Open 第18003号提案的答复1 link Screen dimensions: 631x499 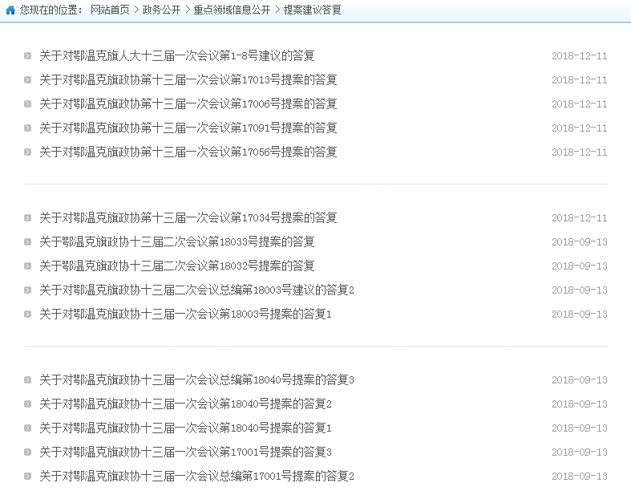click(185, 314)
